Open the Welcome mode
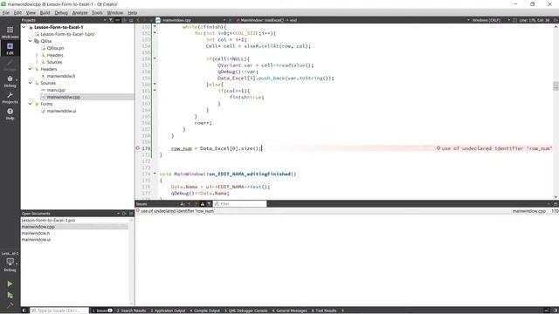Image resolution: width=559 pixels, height=314 pixels. tap(10, 32)
